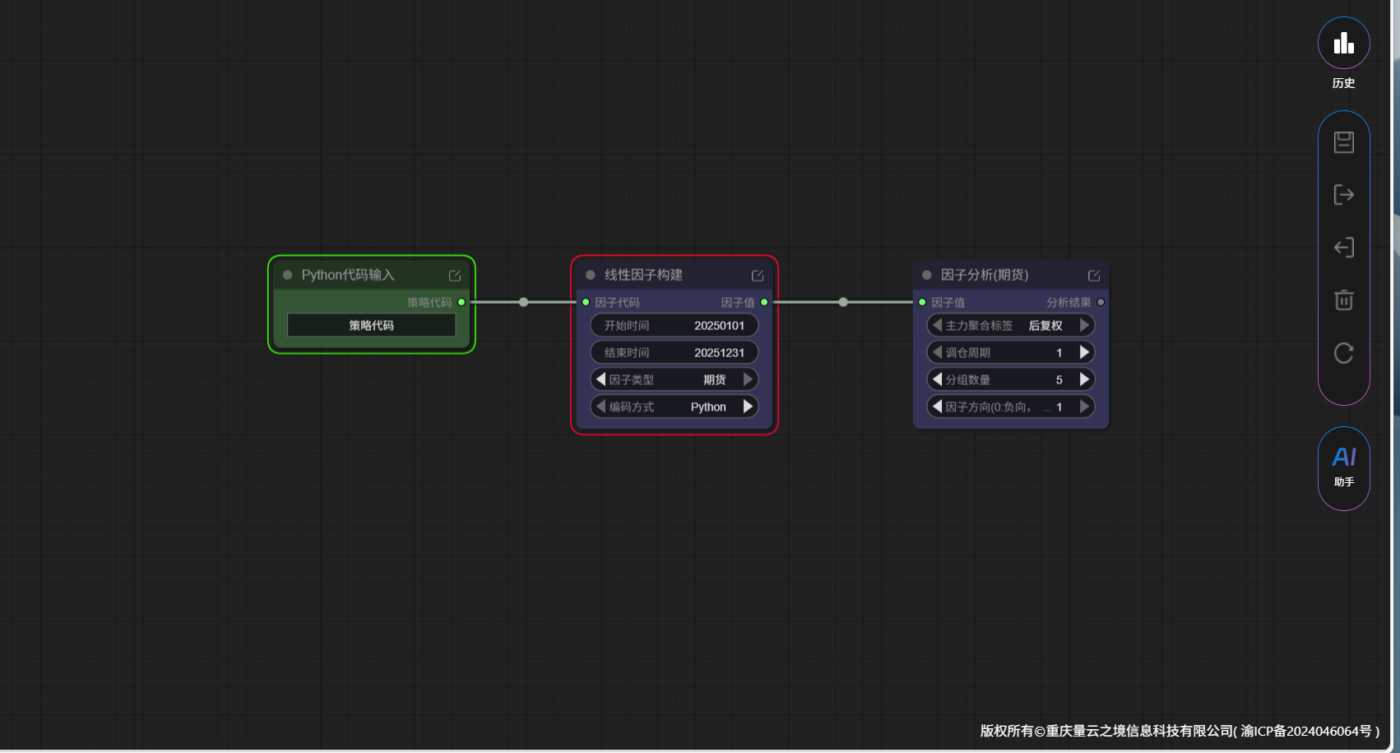
Task: Click right arrow of 编码方式 selector
Action: click(748, 407)
